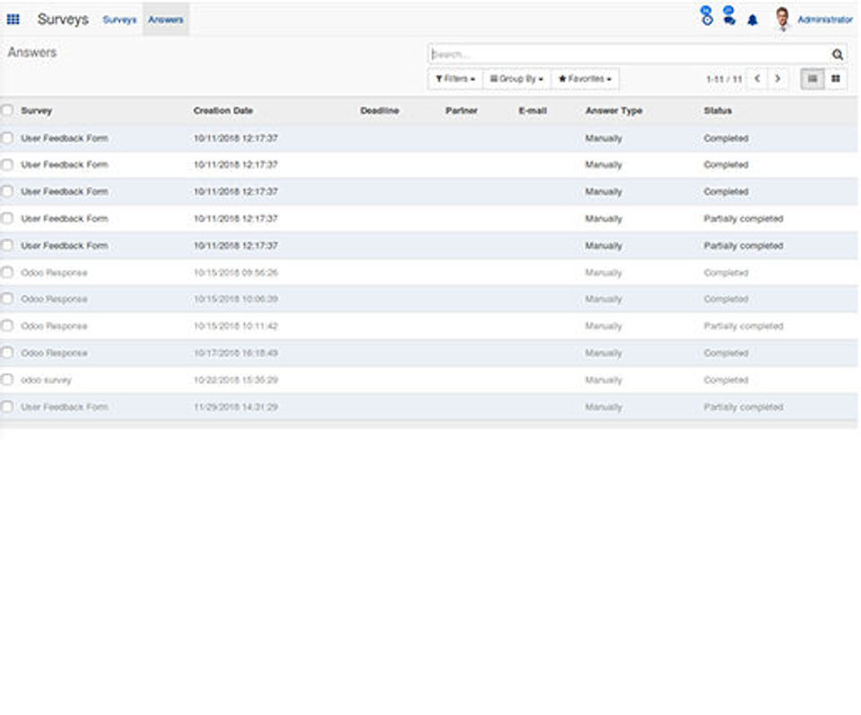Click Completed status of 10/17/2018 row
This screenshot has height=715, width=861.
726,353
